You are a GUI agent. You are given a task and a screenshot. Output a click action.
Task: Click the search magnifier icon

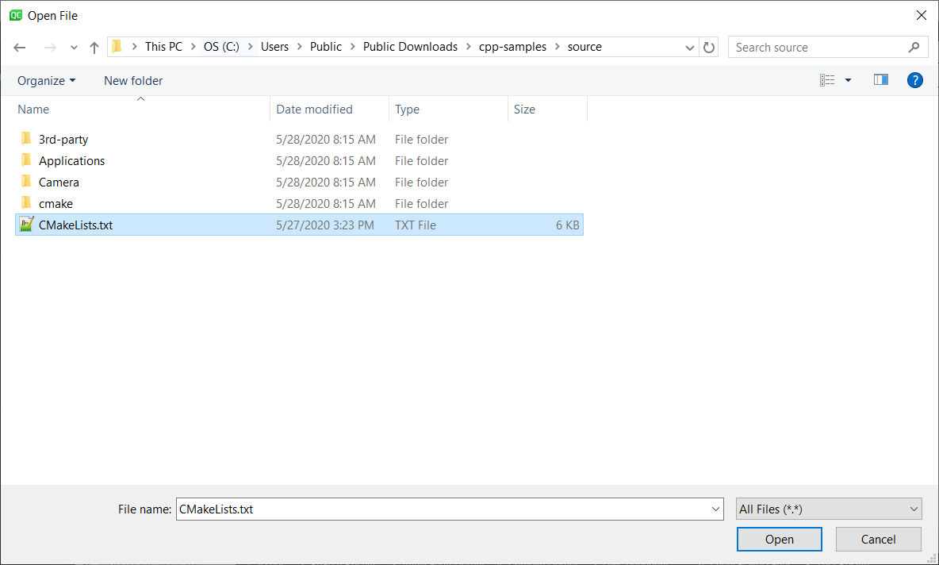pyautogui.click(x=914, y=48)
